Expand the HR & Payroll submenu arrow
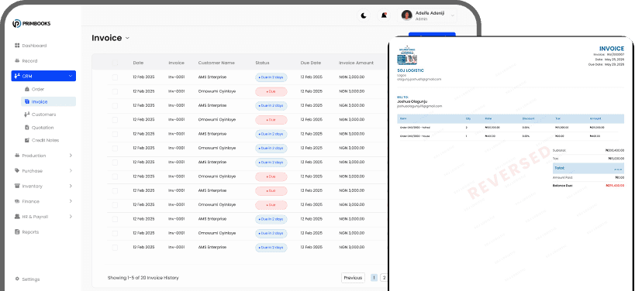Image resolution: width=635 pixels, height=291 pixels. click(x=71, y=217)
